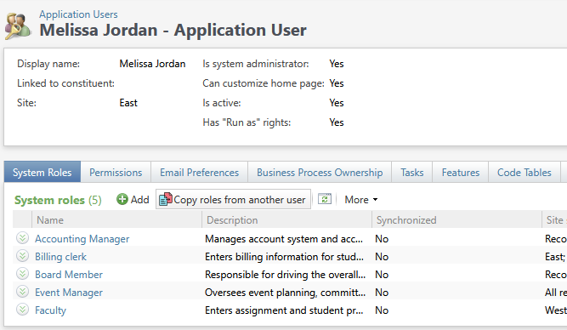Open the Billing clerk role link
The width and height of the screenshot is (567, 330).
(x=60, y=257)
